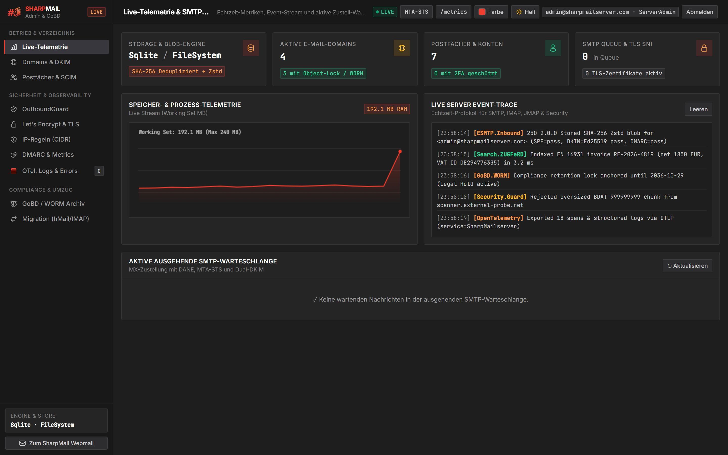Open the /metrics endpoint link
The height and width of the screenshot is (455, 728).
point(453,12)
